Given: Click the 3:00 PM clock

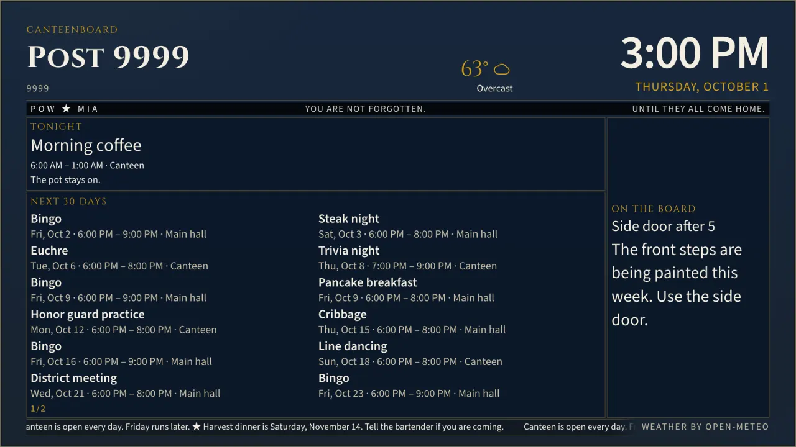Looking at the screenshot, I should click(x=695, y=53).
